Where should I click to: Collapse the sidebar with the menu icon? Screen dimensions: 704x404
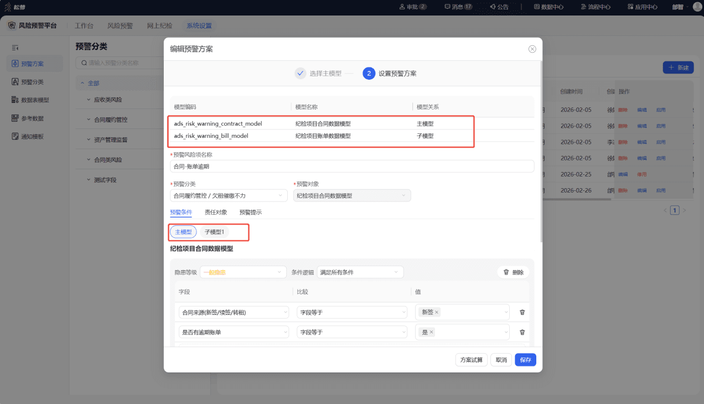click(15, 48)
